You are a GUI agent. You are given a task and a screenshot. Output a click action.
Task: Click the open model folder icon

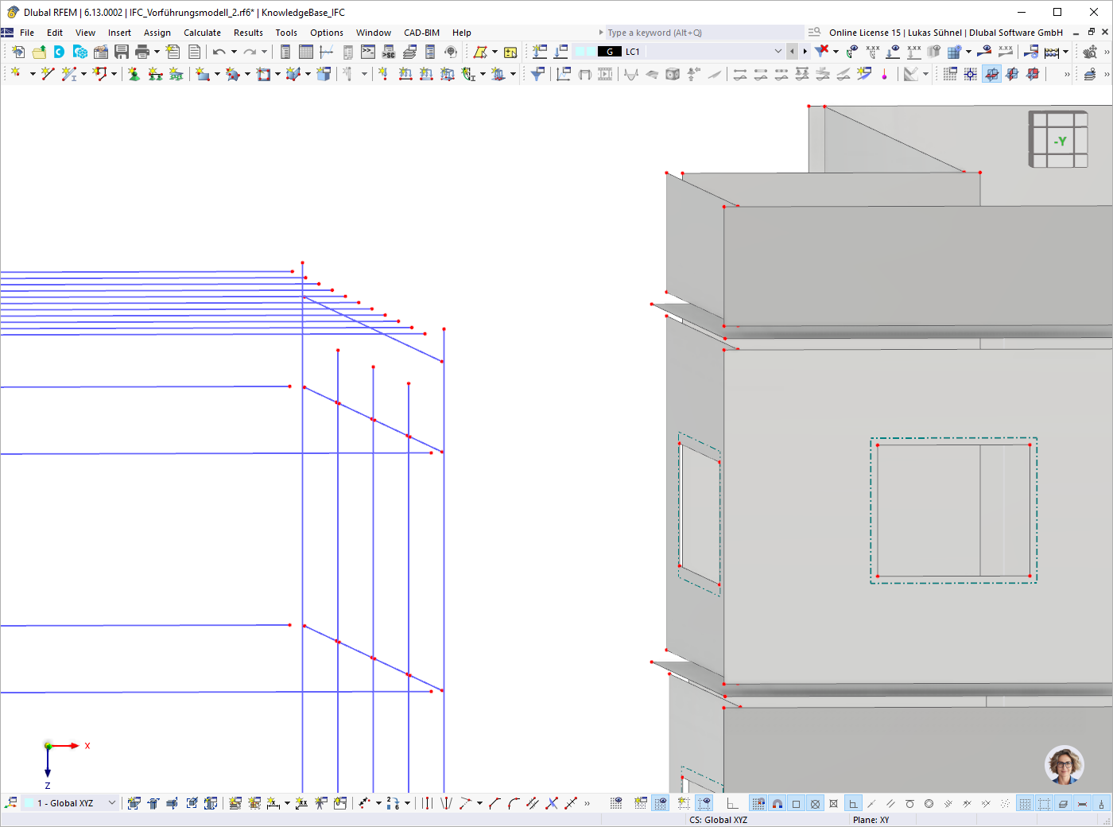coord(38,52)
